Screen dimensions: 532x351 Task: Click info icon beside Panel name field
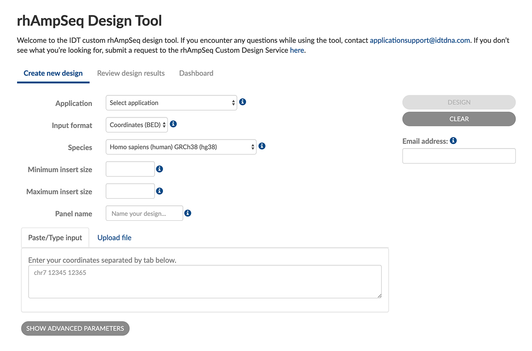coord(187,213)
